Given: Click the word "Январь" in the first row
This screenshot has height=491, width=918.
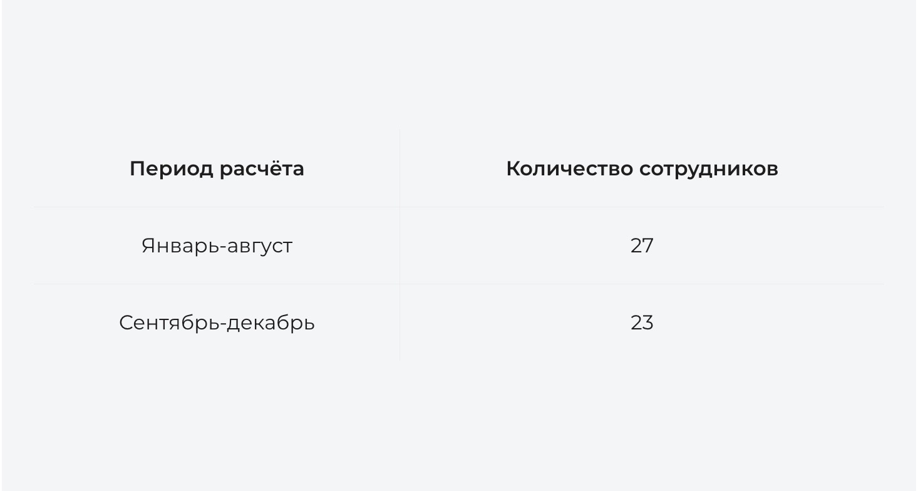Looking at the screenshot, I should [x=180, y=246].
